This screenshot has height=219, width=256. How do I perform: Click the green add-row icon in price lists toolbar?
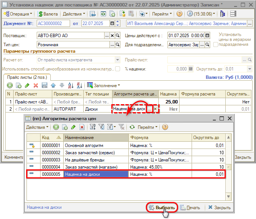pos(10,85)
